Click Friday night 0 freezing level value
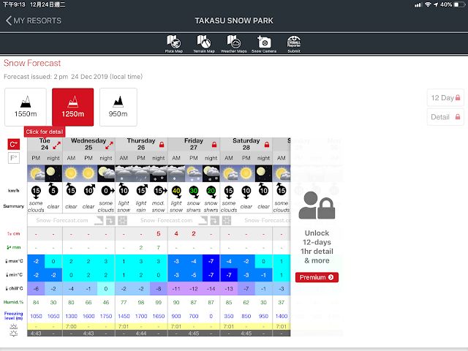This screenshot has width=468, height=351. [x=211, y=316]
